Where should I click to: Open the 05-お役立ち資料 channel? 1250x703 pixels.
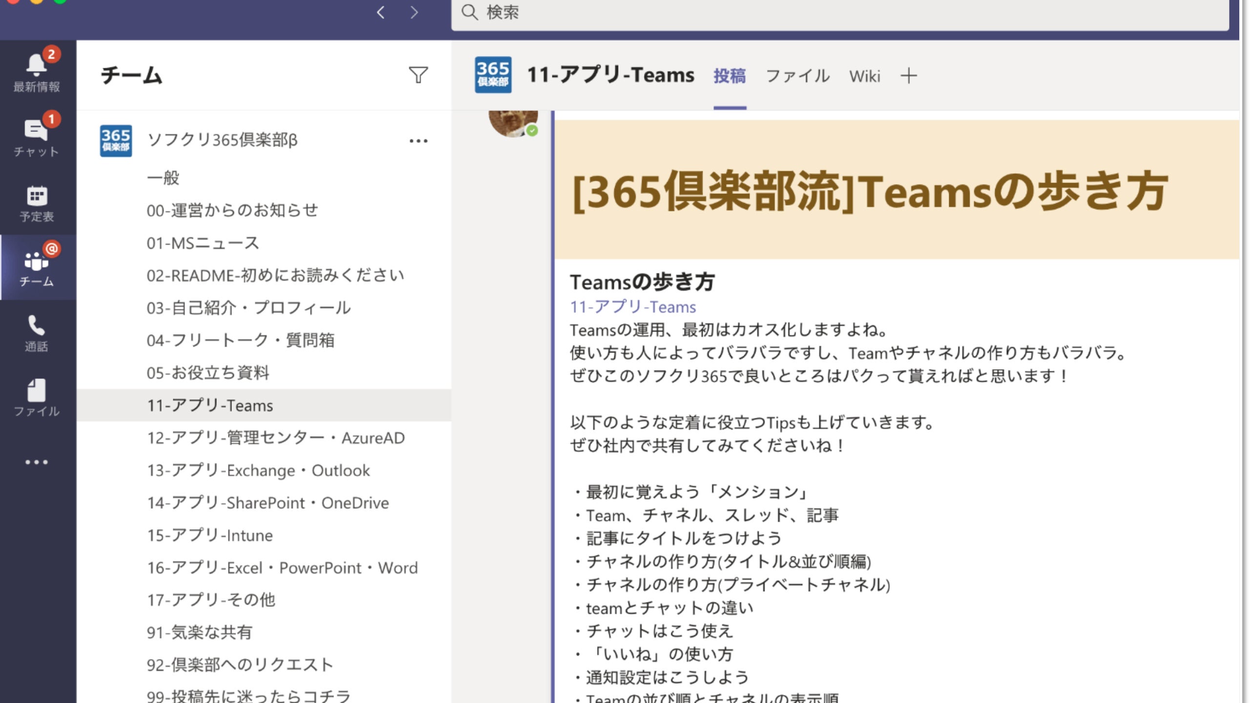click(x=208, y=372)
